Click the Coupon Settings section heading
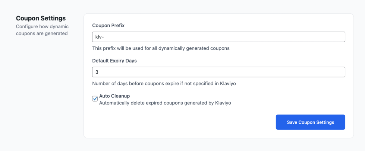The width and height of the screenshot is (365, 151). (x=41, y=18)
